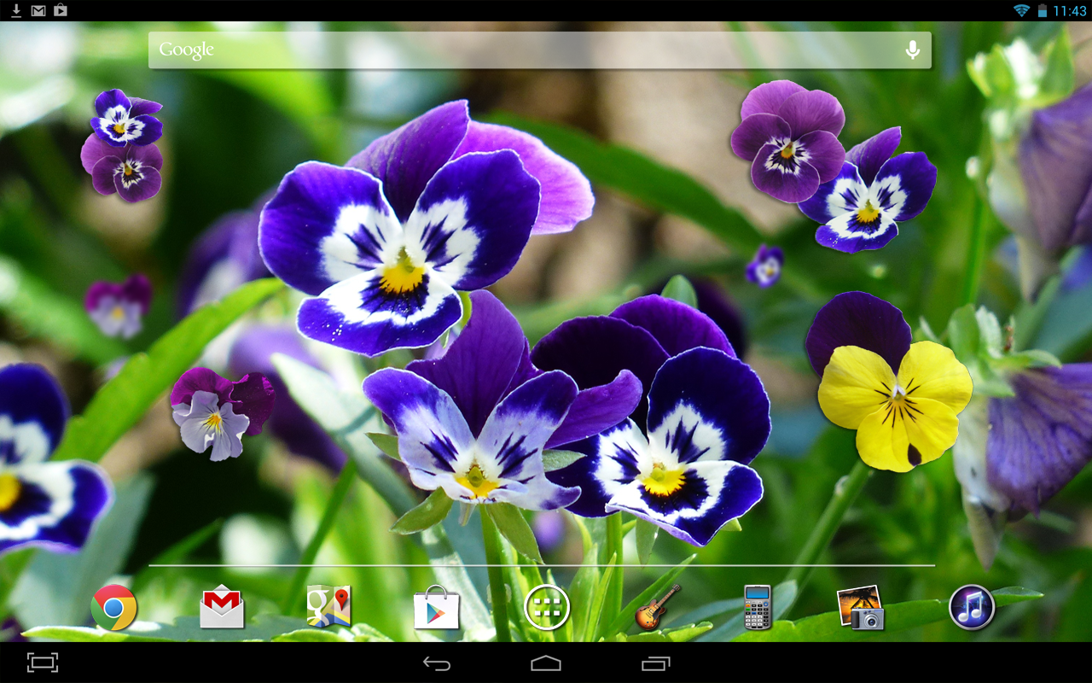Viewport: 1092px width, 683px height.
Task: Tap the Play Store notification icon
Action: [x=61, y=10]
